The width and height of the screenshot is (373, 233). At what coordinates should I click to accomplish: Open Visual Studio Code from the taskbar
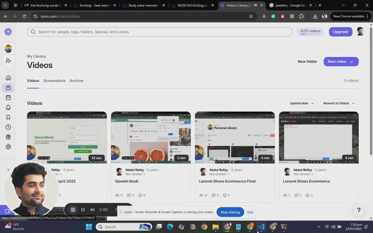coord(261,227)
